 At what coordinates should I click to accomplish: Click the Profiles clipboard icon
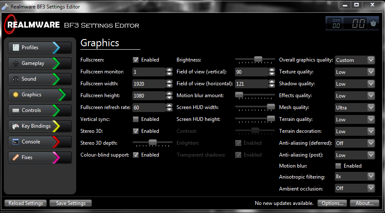tap(16, 48)
